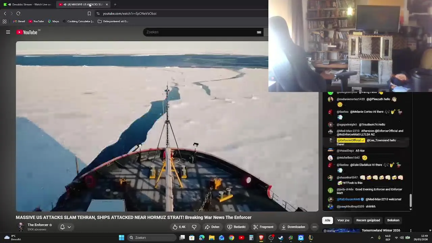Image resolution: width=432 pixels, height=243 pixels.
Task: Open the microphone indicator in system tray
Action: (x=379, y=238)
